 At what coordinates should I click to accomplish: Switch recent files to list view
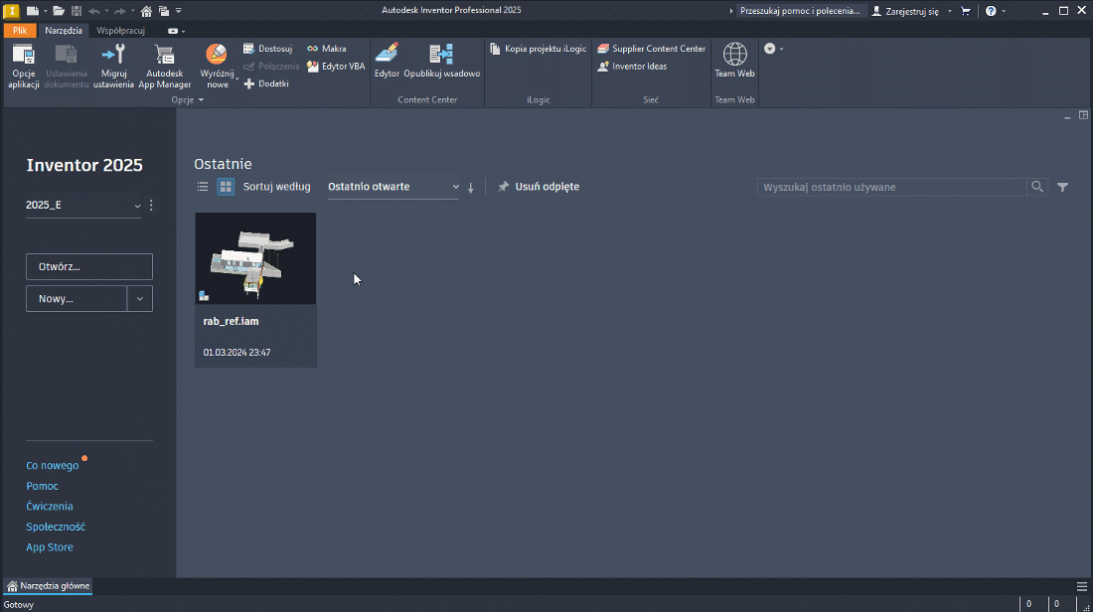pos(202,186)
